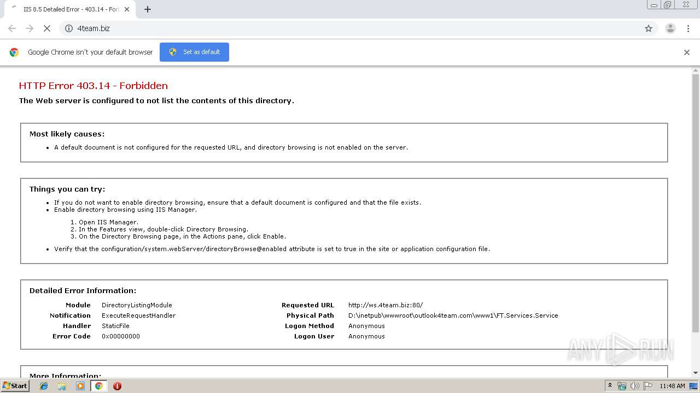Open the media player taskbar icon
The width and height of the screenshot is (700, 393).
(x=80, y=386)
